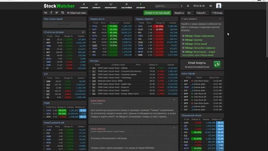Click the StockWatcher logo

coord(59,6)
